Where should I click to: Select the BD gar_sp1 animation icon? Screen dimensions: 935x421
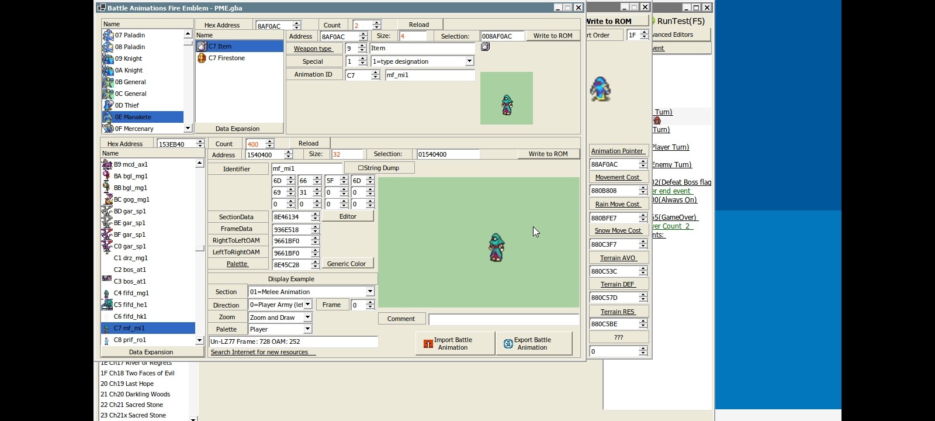[x=107, y=211]
